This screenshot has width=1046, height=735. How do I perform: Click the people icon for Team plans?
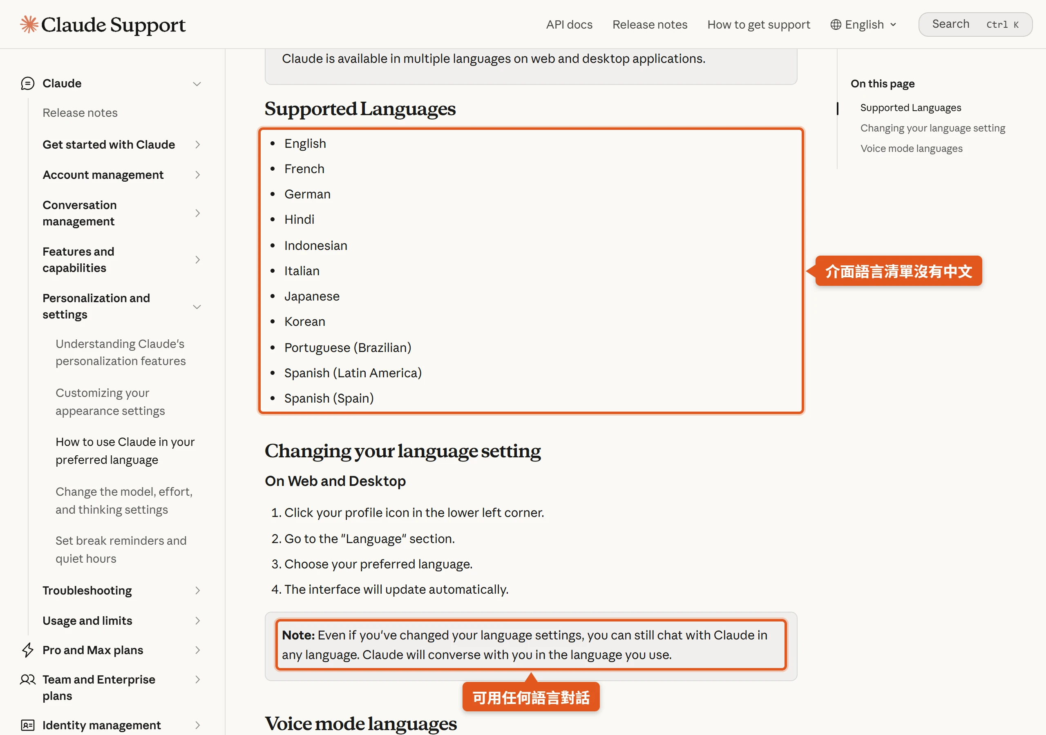pyautogui.click(x=27, y=679)
